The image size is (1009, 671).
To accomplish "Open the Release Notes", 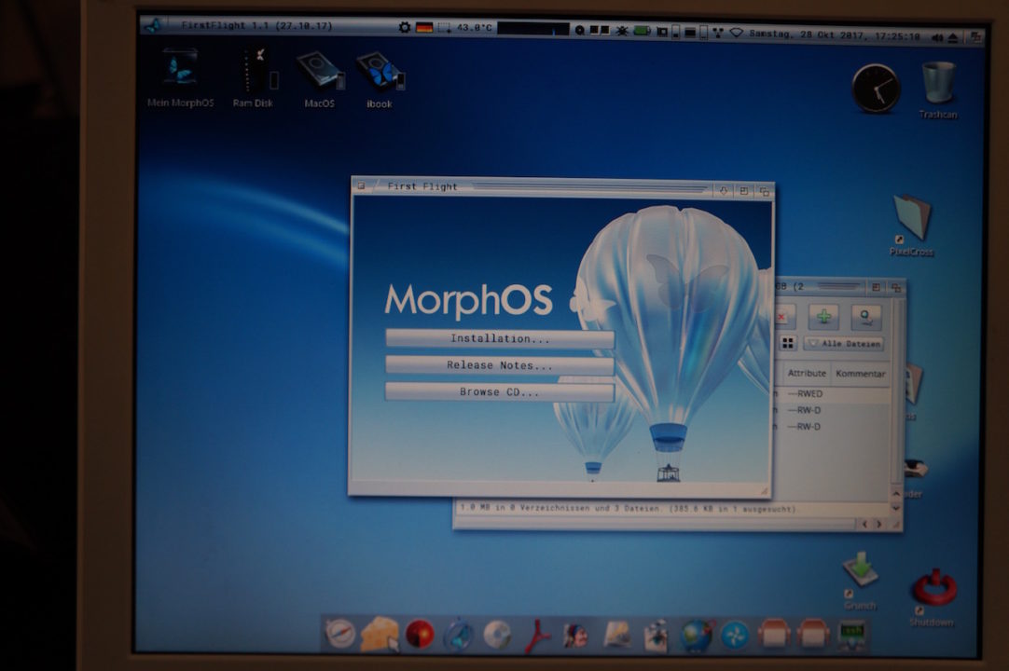I will pyautogui.click(x=500, y=364).
